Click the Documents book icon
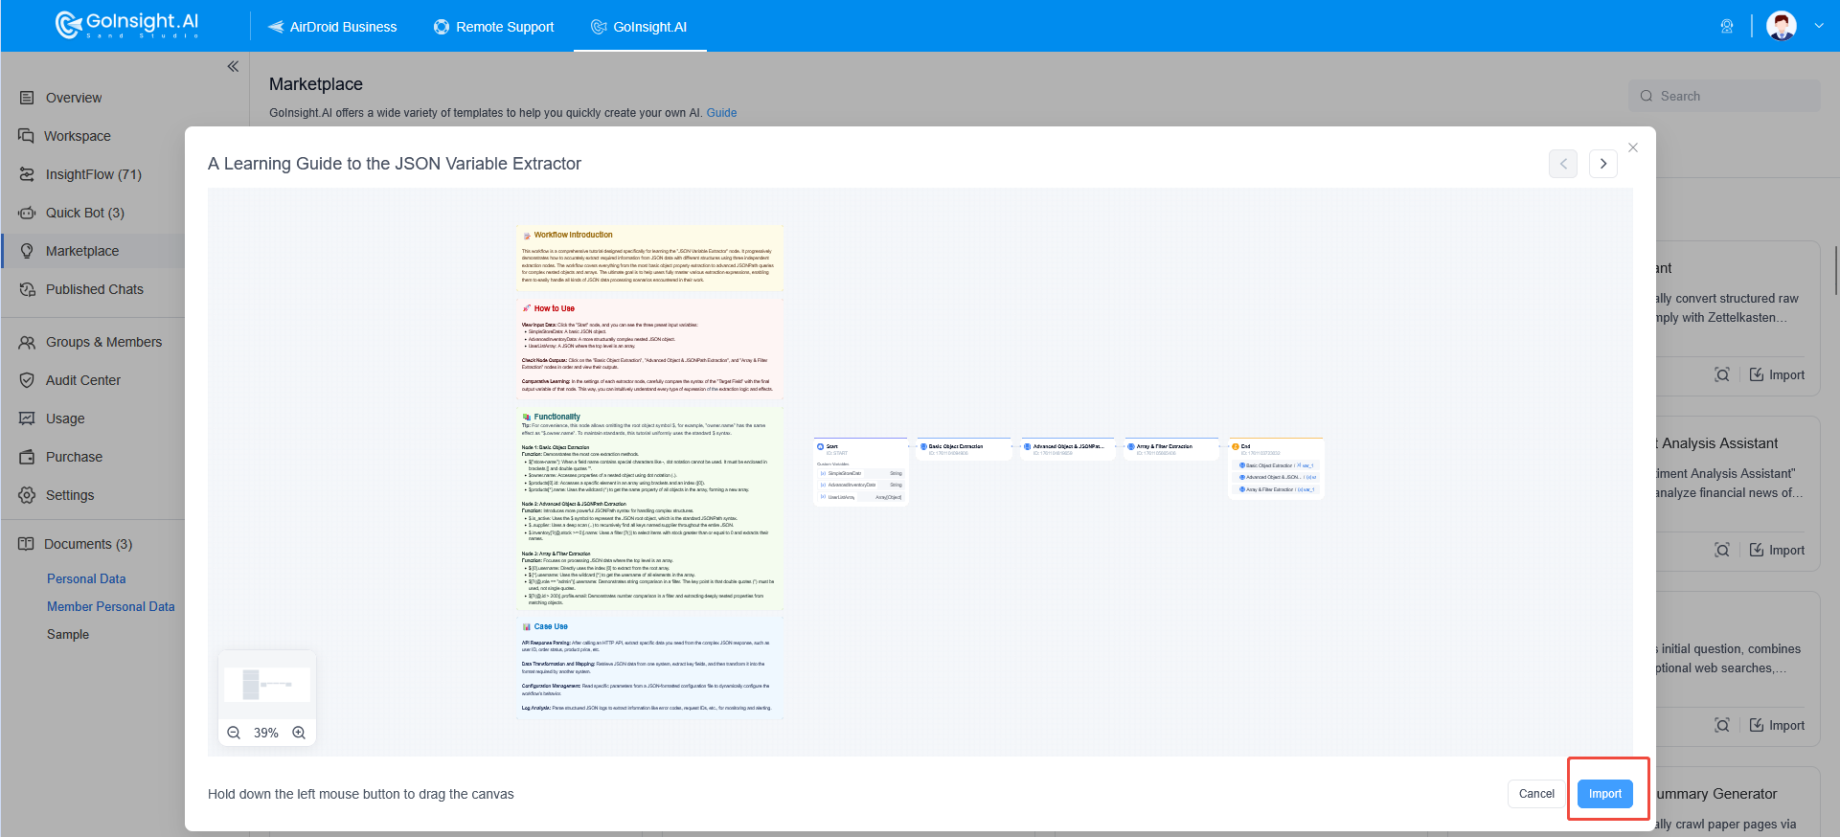 26,544
